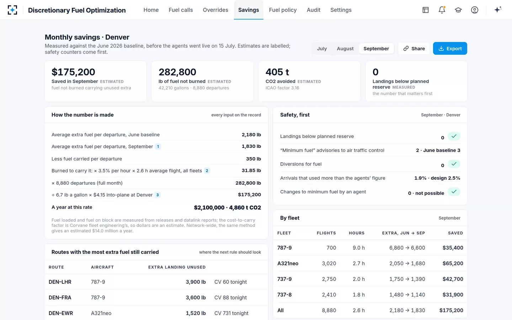512x320 pixels.
Task: Select the DEN–LHR route row
Action: point(156,282)
